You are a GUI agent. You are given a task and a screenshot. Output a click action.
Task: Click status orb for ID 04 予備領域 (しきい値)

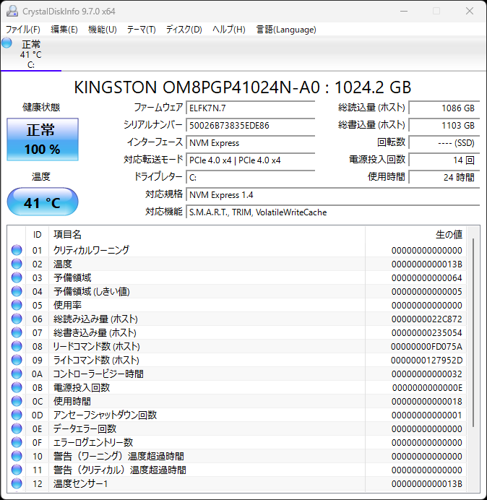coord(17,291)
